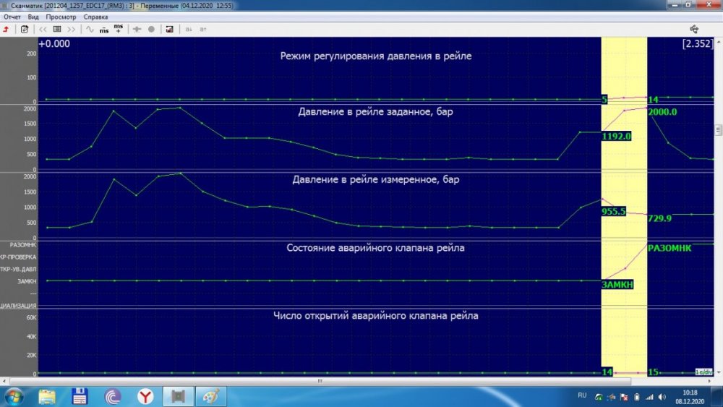
Task: Click the battery tray icon
Action: (637, 396)
